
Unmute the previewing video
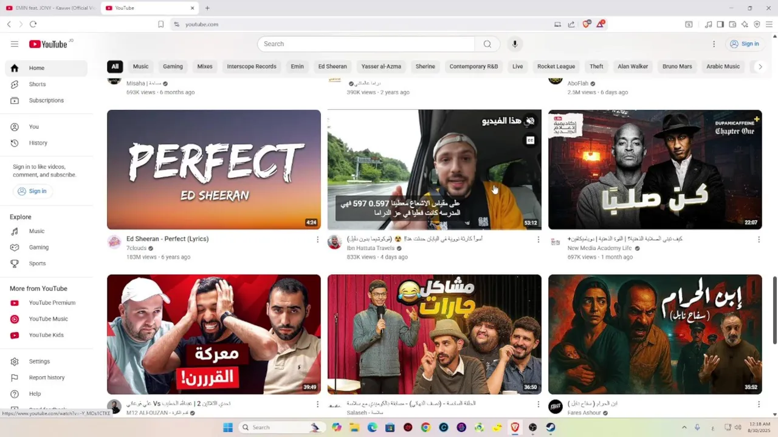[530, 121]
